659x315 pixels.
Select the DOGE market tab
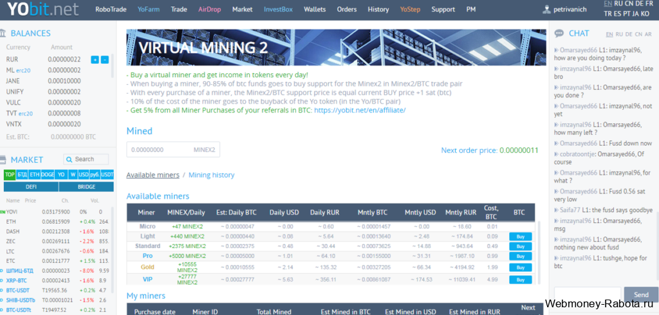[x=48, y=174]
